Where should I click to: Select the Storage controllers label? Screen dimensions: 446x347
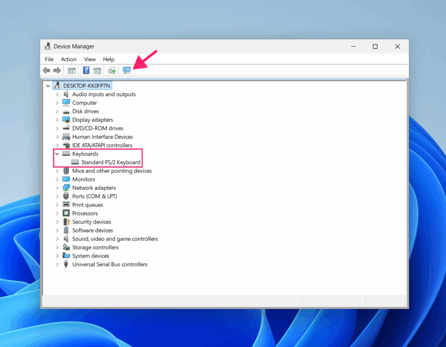pos(95,247)
